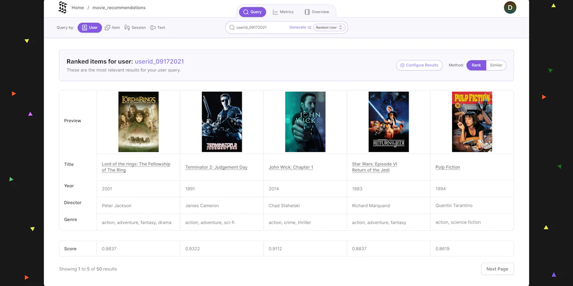Screen dimensions: 573x286
Task: Click the Preview row label
Action: 72,121
